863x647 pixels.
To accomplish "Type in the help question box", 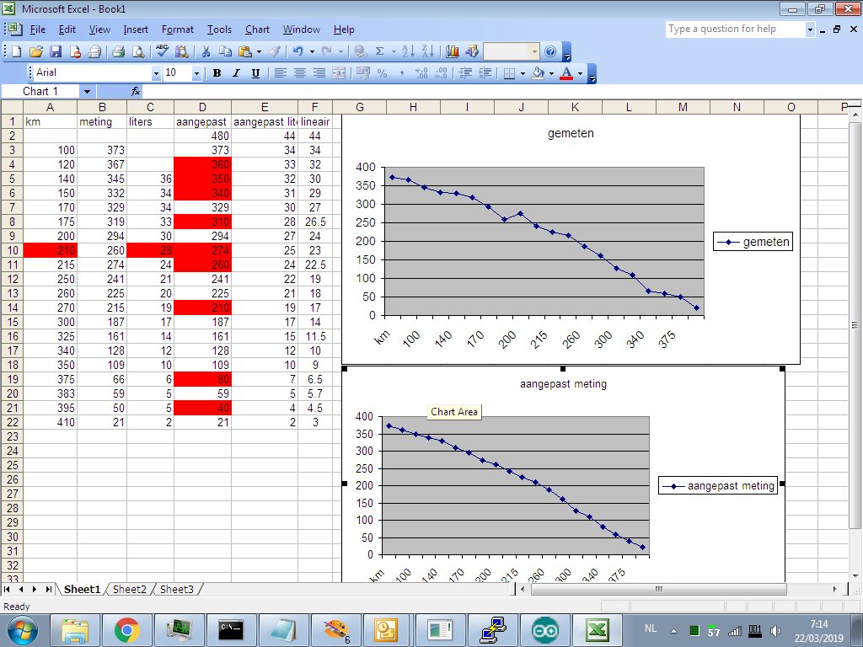I will (x=735, y=29).
